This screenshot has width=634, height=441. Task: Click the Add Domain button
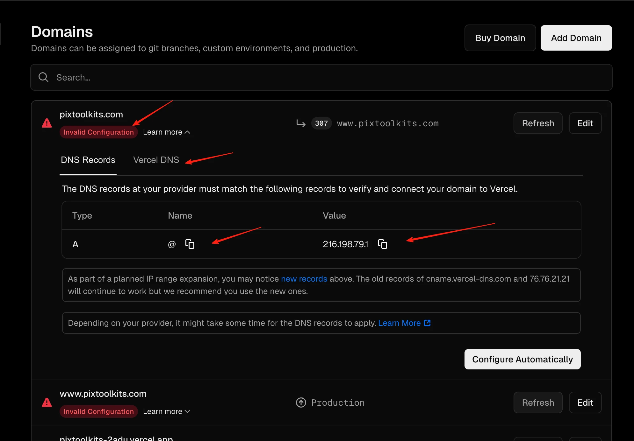pos(576,38)
